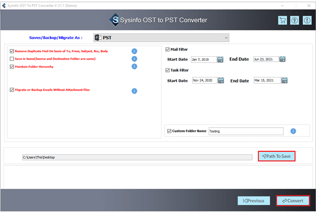Toggle Remove Duplicate Mail checkbox
The height and width of the screenshot is (213, 316).
tap(12, 51)
